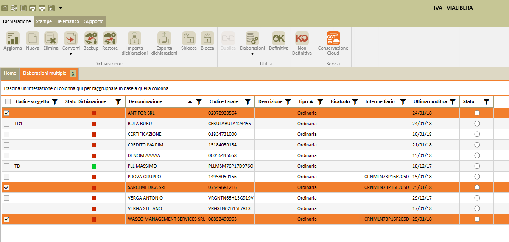
Task: Click the blank document quick access icon
Action: pos(23,8)
